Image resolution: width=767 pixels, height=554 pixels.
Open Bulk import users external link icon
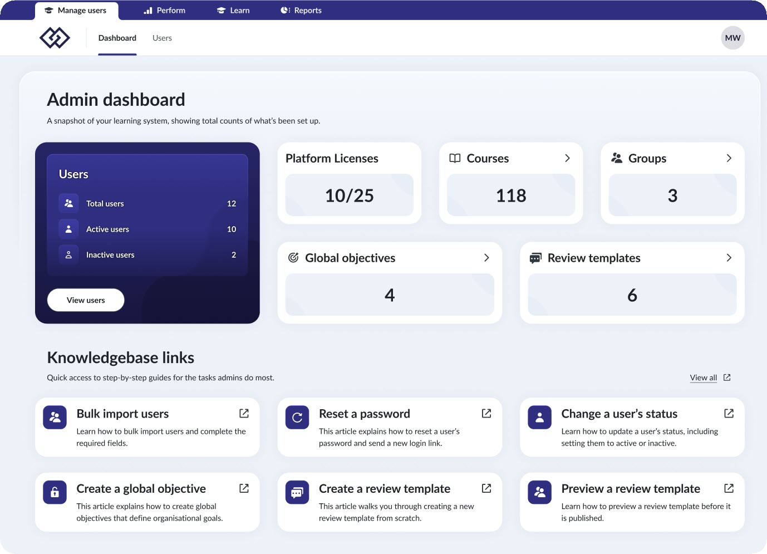244,413
